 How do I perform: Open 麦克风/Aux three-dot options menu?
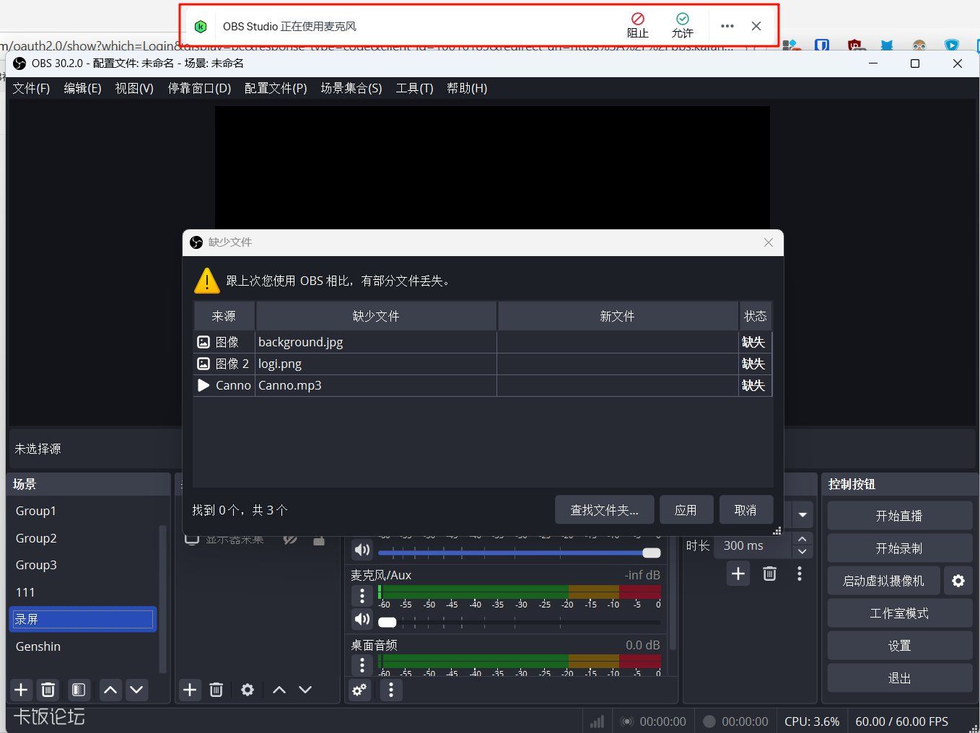[x=362, y=595]
